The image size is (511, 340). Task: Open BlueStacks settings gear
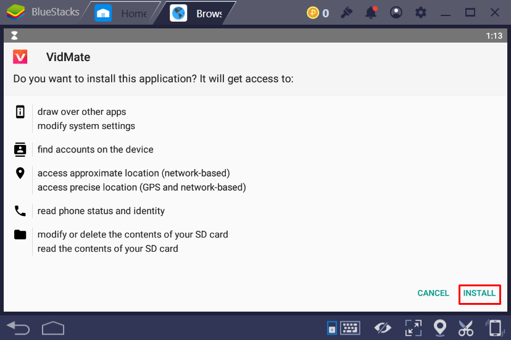[421, 13]
